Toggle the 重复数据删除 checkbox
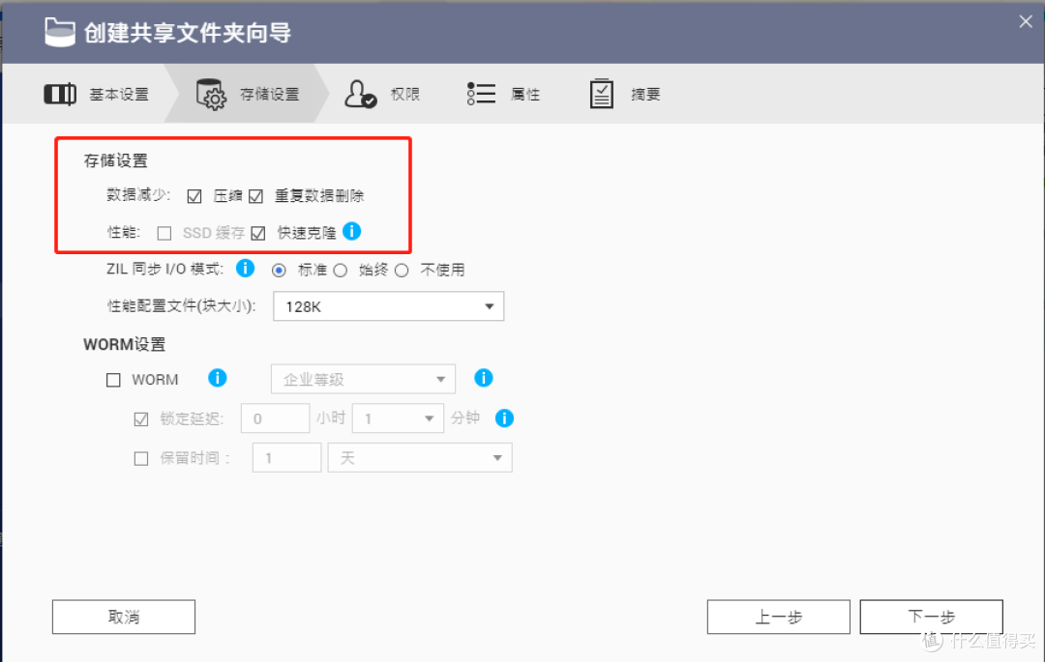The image size is (1045, 662). [x=255, y=196]
